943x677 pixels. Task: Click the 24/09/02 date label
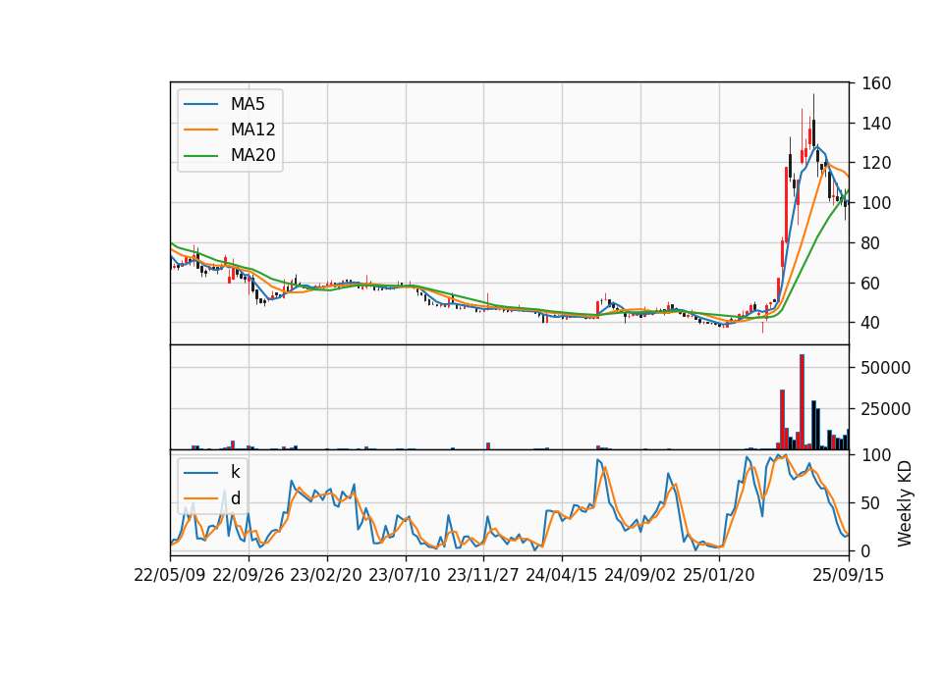[639, 575]
